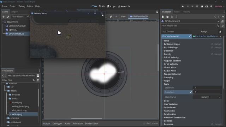The image size is (226, 127).
Task: Switch to the Script workspace
Action: point(111,6)
